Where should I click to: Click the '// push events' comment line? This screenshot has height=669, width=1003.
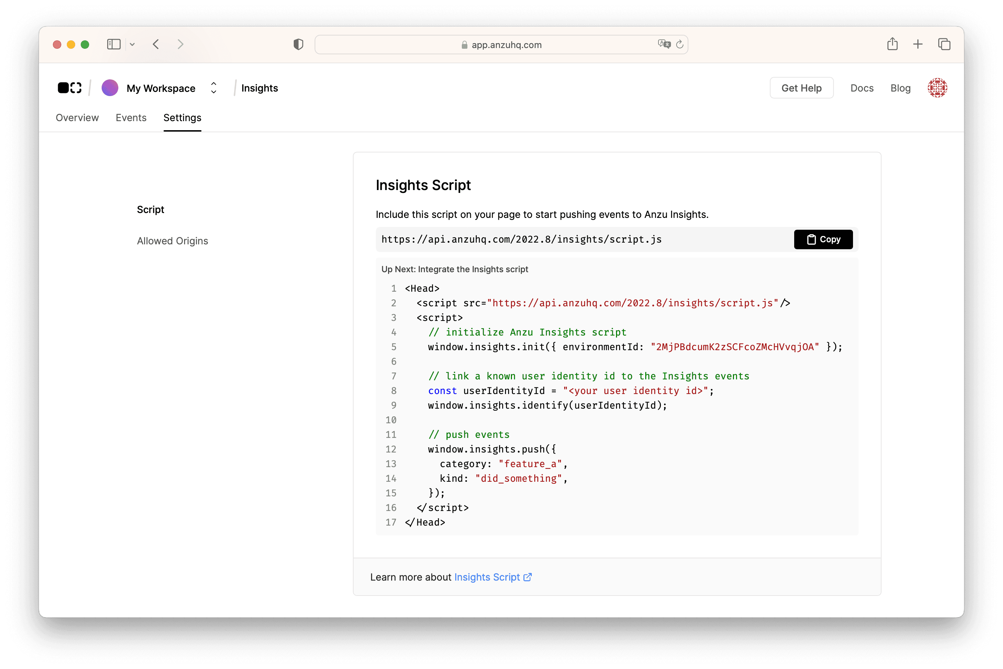click(469, 434)
